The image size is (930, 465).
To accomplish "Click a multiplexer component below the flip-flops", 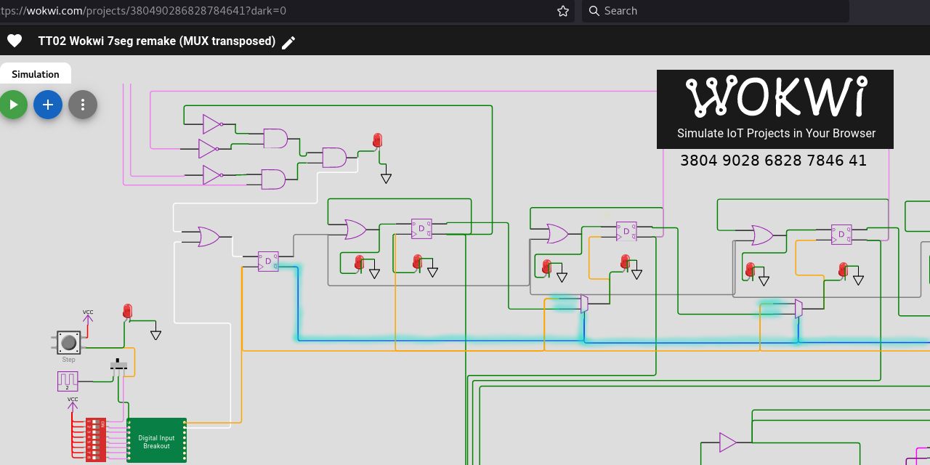I will 585,304.
